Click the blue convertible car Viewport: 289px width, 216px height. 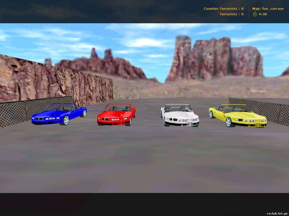point(59,114)
